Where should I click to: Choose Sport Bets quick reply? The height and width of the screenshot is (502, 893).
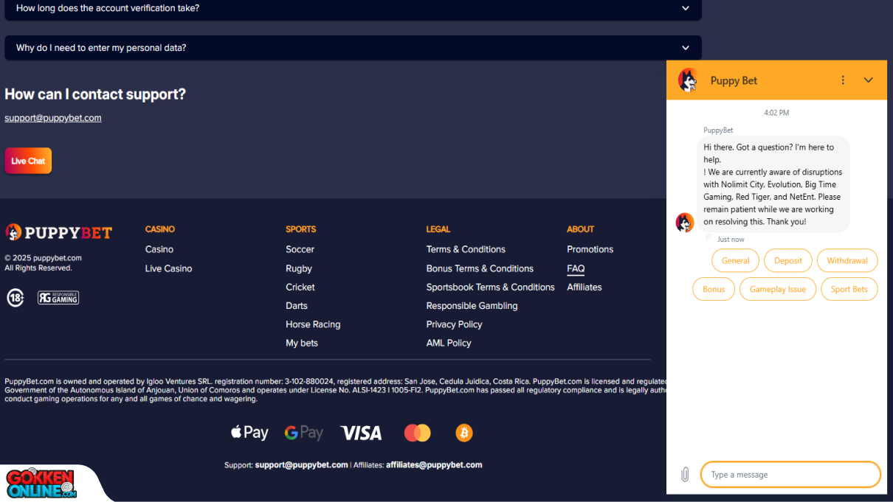849,289
